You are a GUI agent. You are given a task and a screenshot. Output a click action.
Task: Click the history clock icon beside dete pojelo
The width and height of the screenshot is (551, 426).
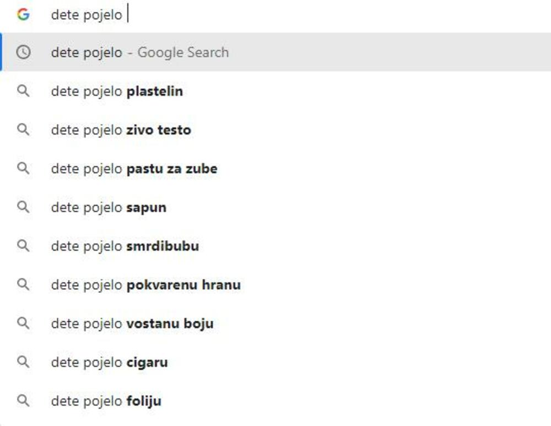23,52
